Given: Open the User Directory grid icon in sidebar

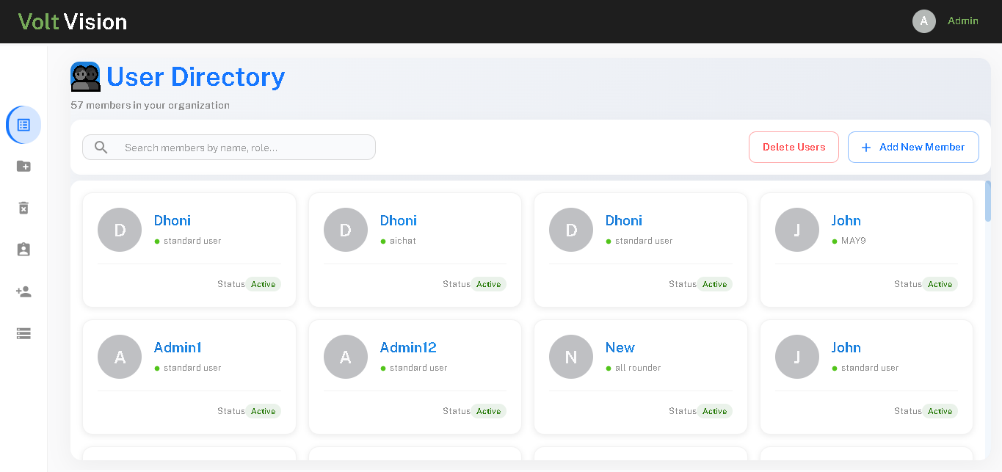Looking at the screenshot, I should tap(23, 124).
